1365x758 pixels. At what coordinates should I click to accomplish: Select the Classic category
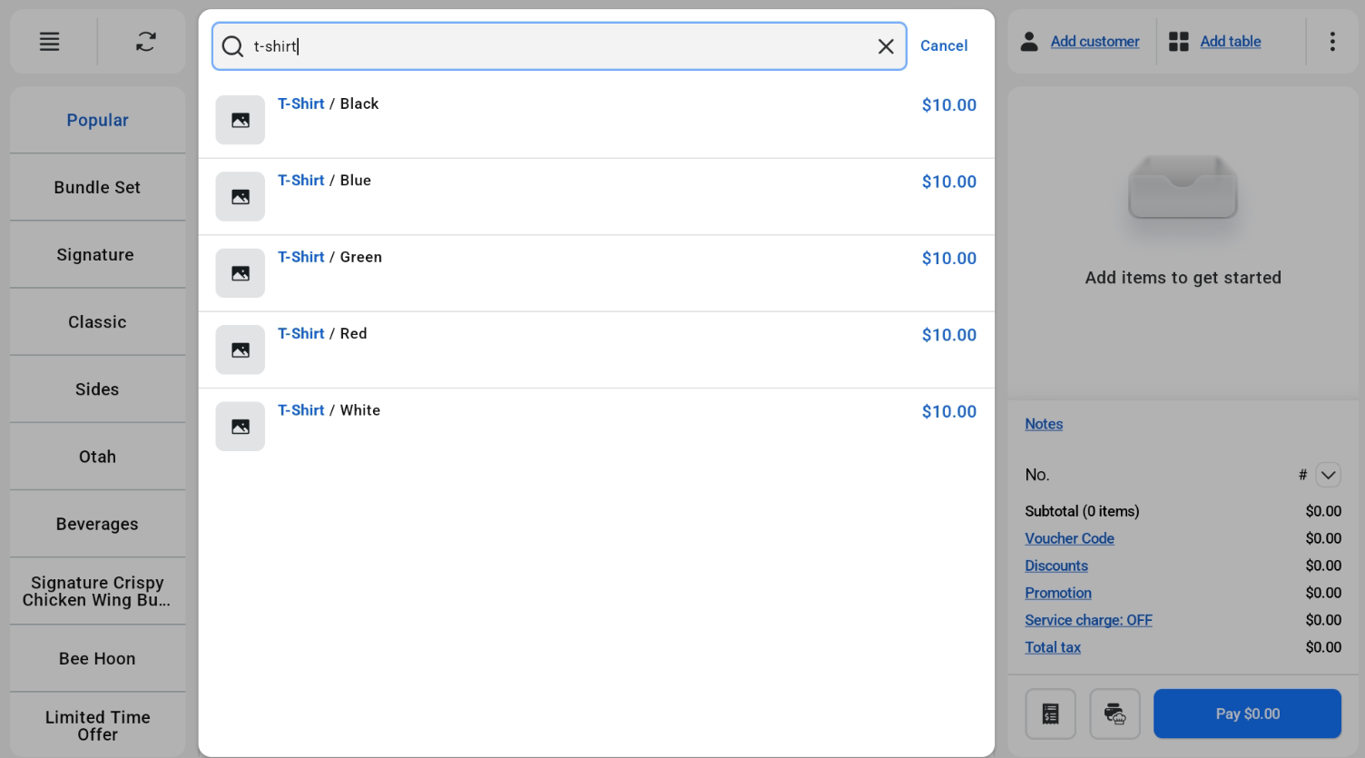pyautogui.click(x=98, y=322)
